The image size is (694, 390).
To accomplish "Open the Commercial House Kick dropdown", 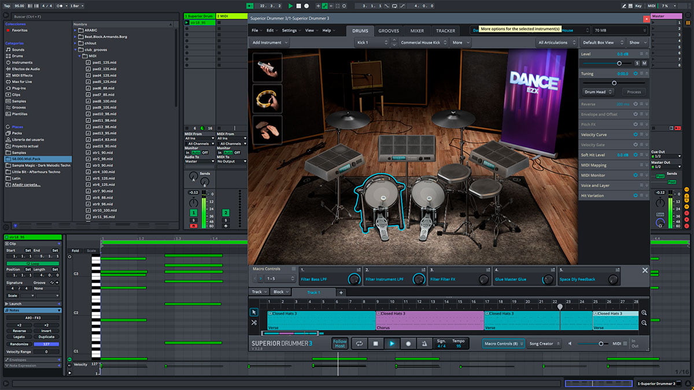I will 423,43.
